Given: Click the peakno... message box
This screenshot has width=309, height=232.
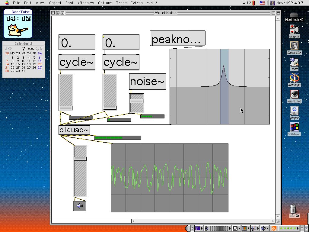Looking at the screenshot, I should pos(177,39).
